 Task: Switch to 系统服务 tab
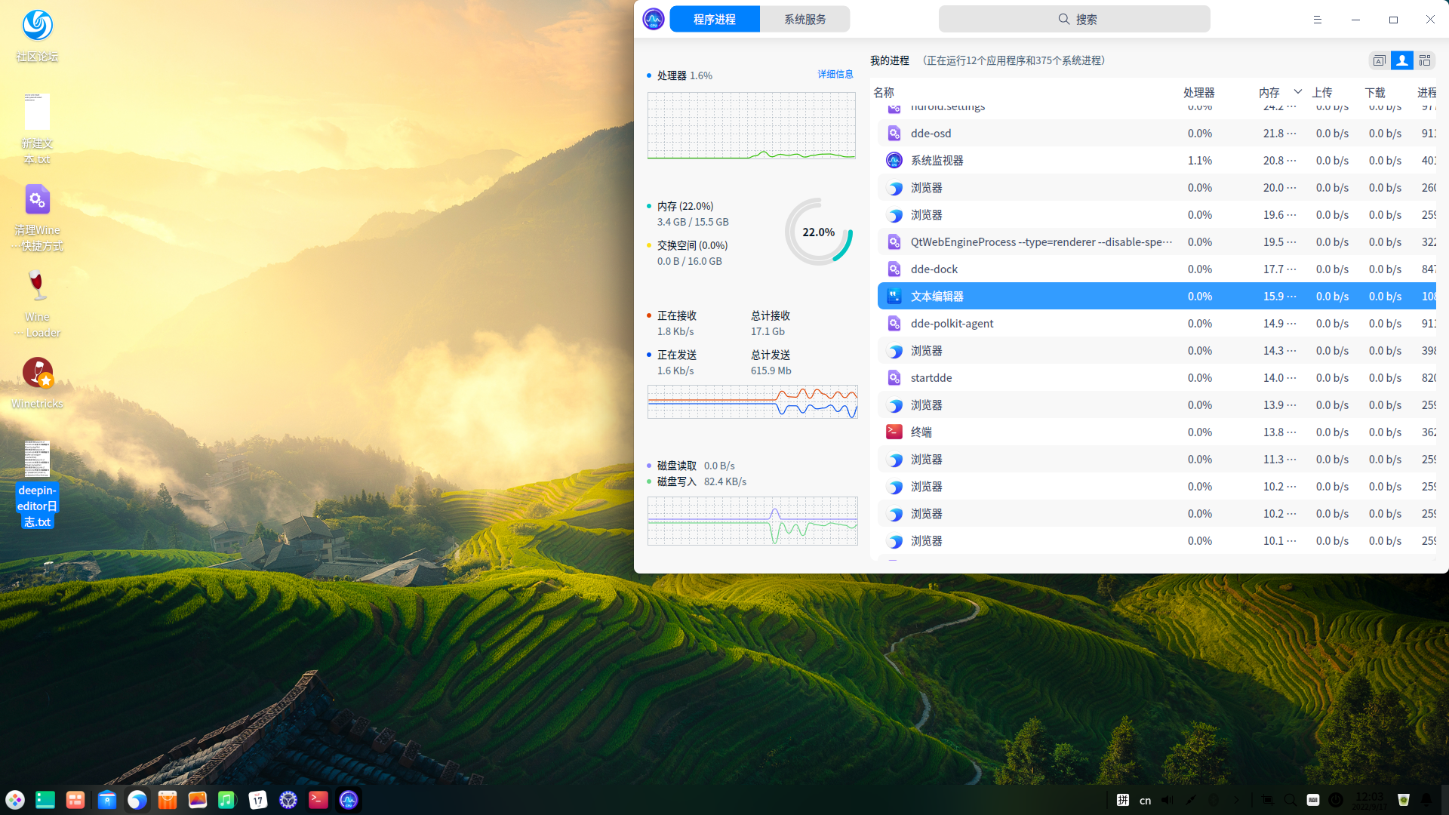pos(804,20)
